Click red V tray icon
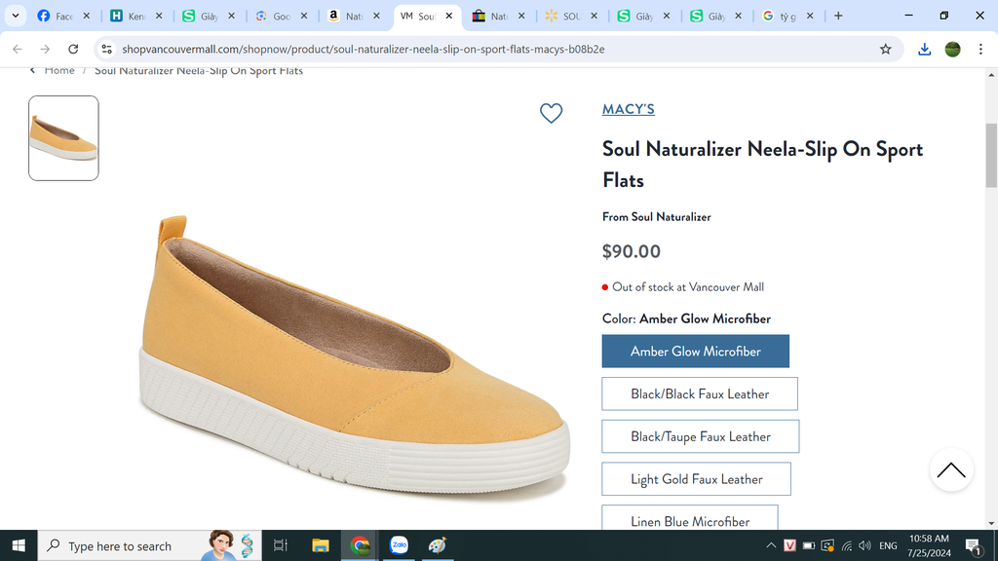 (789, 545)
